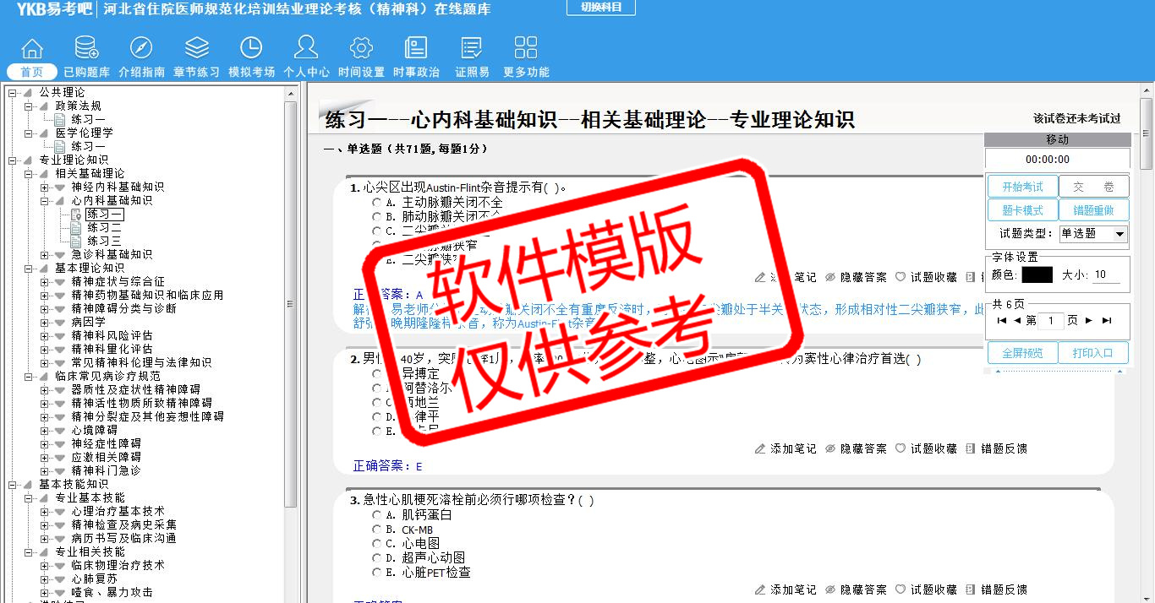Click the tree panel vertical scrollbar
Image resolution: width=1155 pixels, height=603 pixels.
pyautogui.click(x=291, y=304)
